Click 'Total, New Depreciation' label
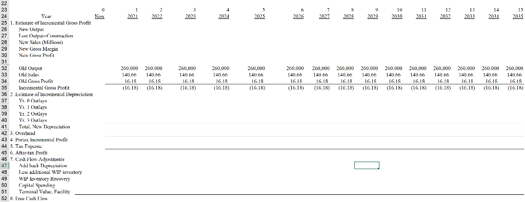Image resolution: width=525 pixels, height=202 pixels. coord(45,127)
